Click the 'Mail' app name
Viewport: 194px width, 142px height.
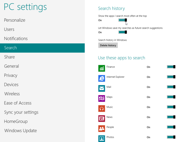(x=109, y=87)
